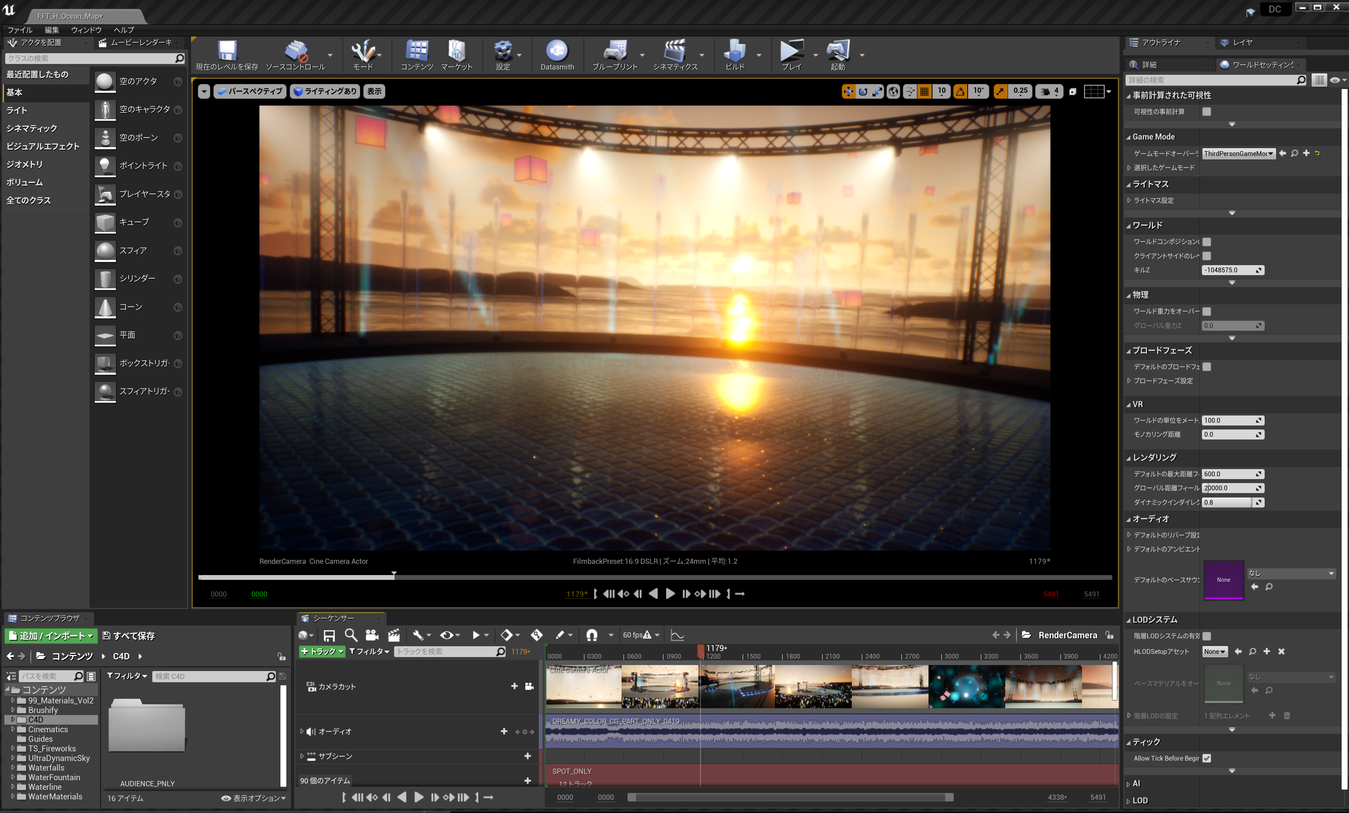Enable the 可視性の事前計算 checkbox
The image size is (1349, 813).
[1206, 112]
